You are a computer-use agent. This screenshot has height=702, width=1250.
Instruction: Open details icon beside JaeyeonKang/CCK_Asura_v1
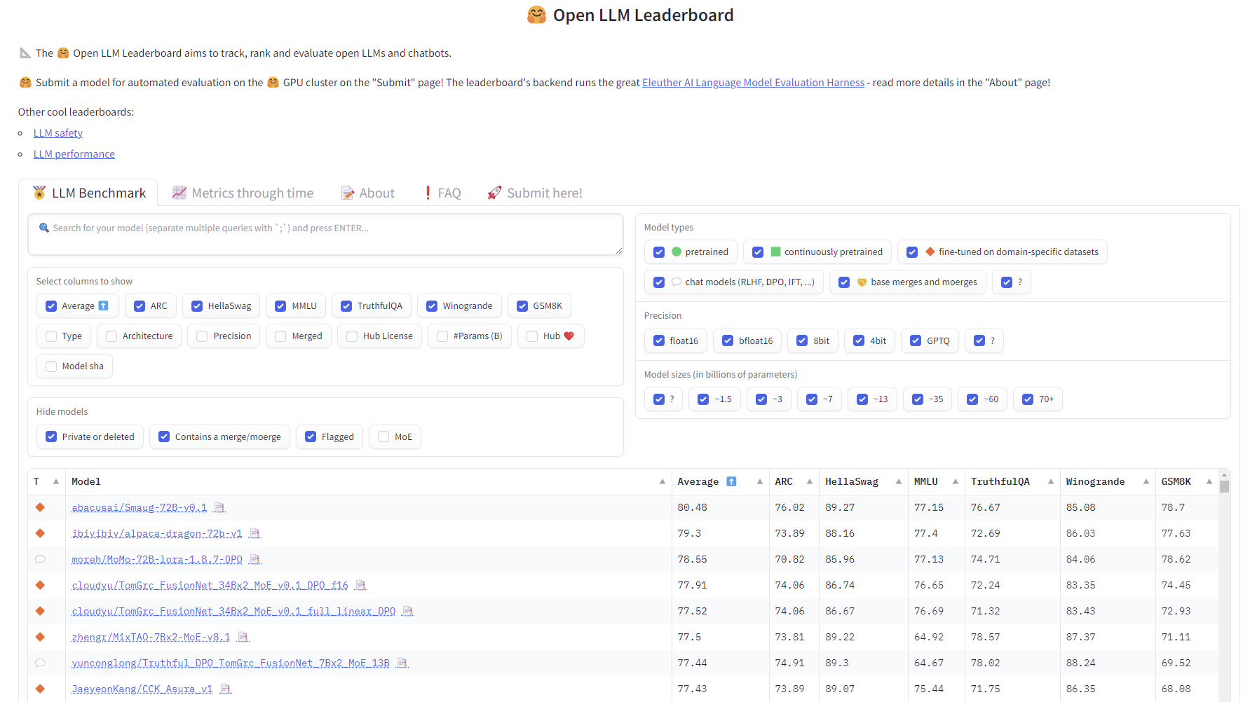pyautogui.click(x=225, y=689)
